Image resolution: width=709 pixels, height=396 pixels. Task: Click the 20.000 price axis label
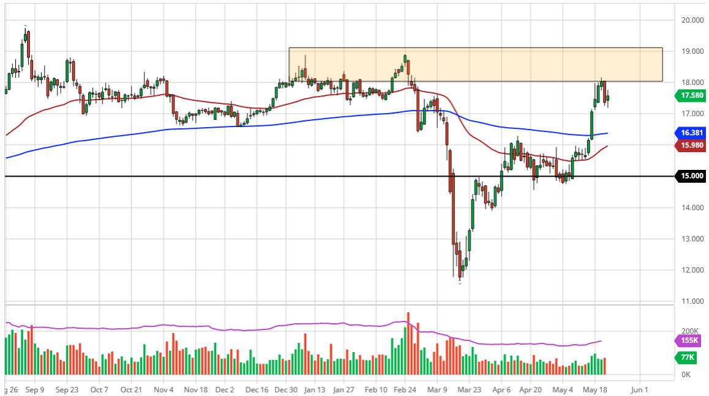(x=691, y=20)
